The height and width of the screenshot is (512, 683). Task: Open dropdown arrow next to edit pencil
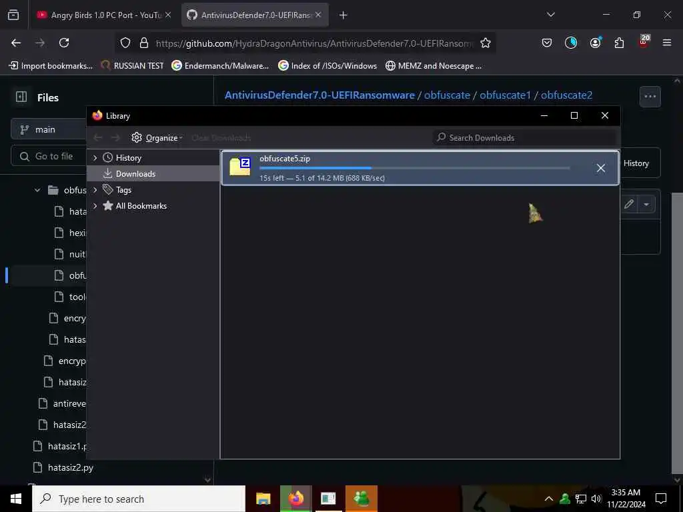[x=646, y=204]
